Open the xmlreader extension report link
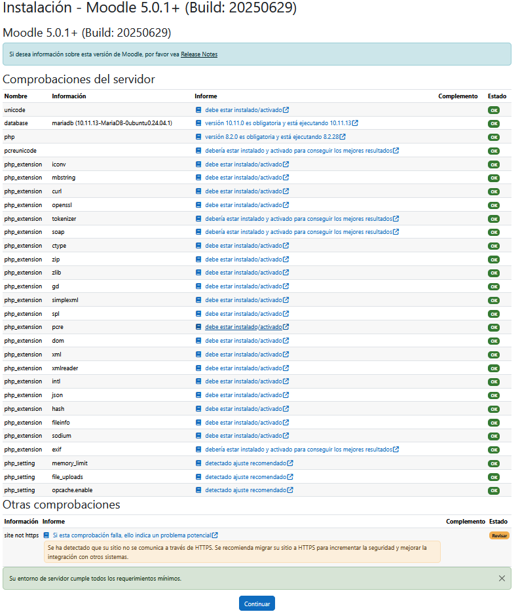Screen dimensions: 520x616 click(244, 368)
